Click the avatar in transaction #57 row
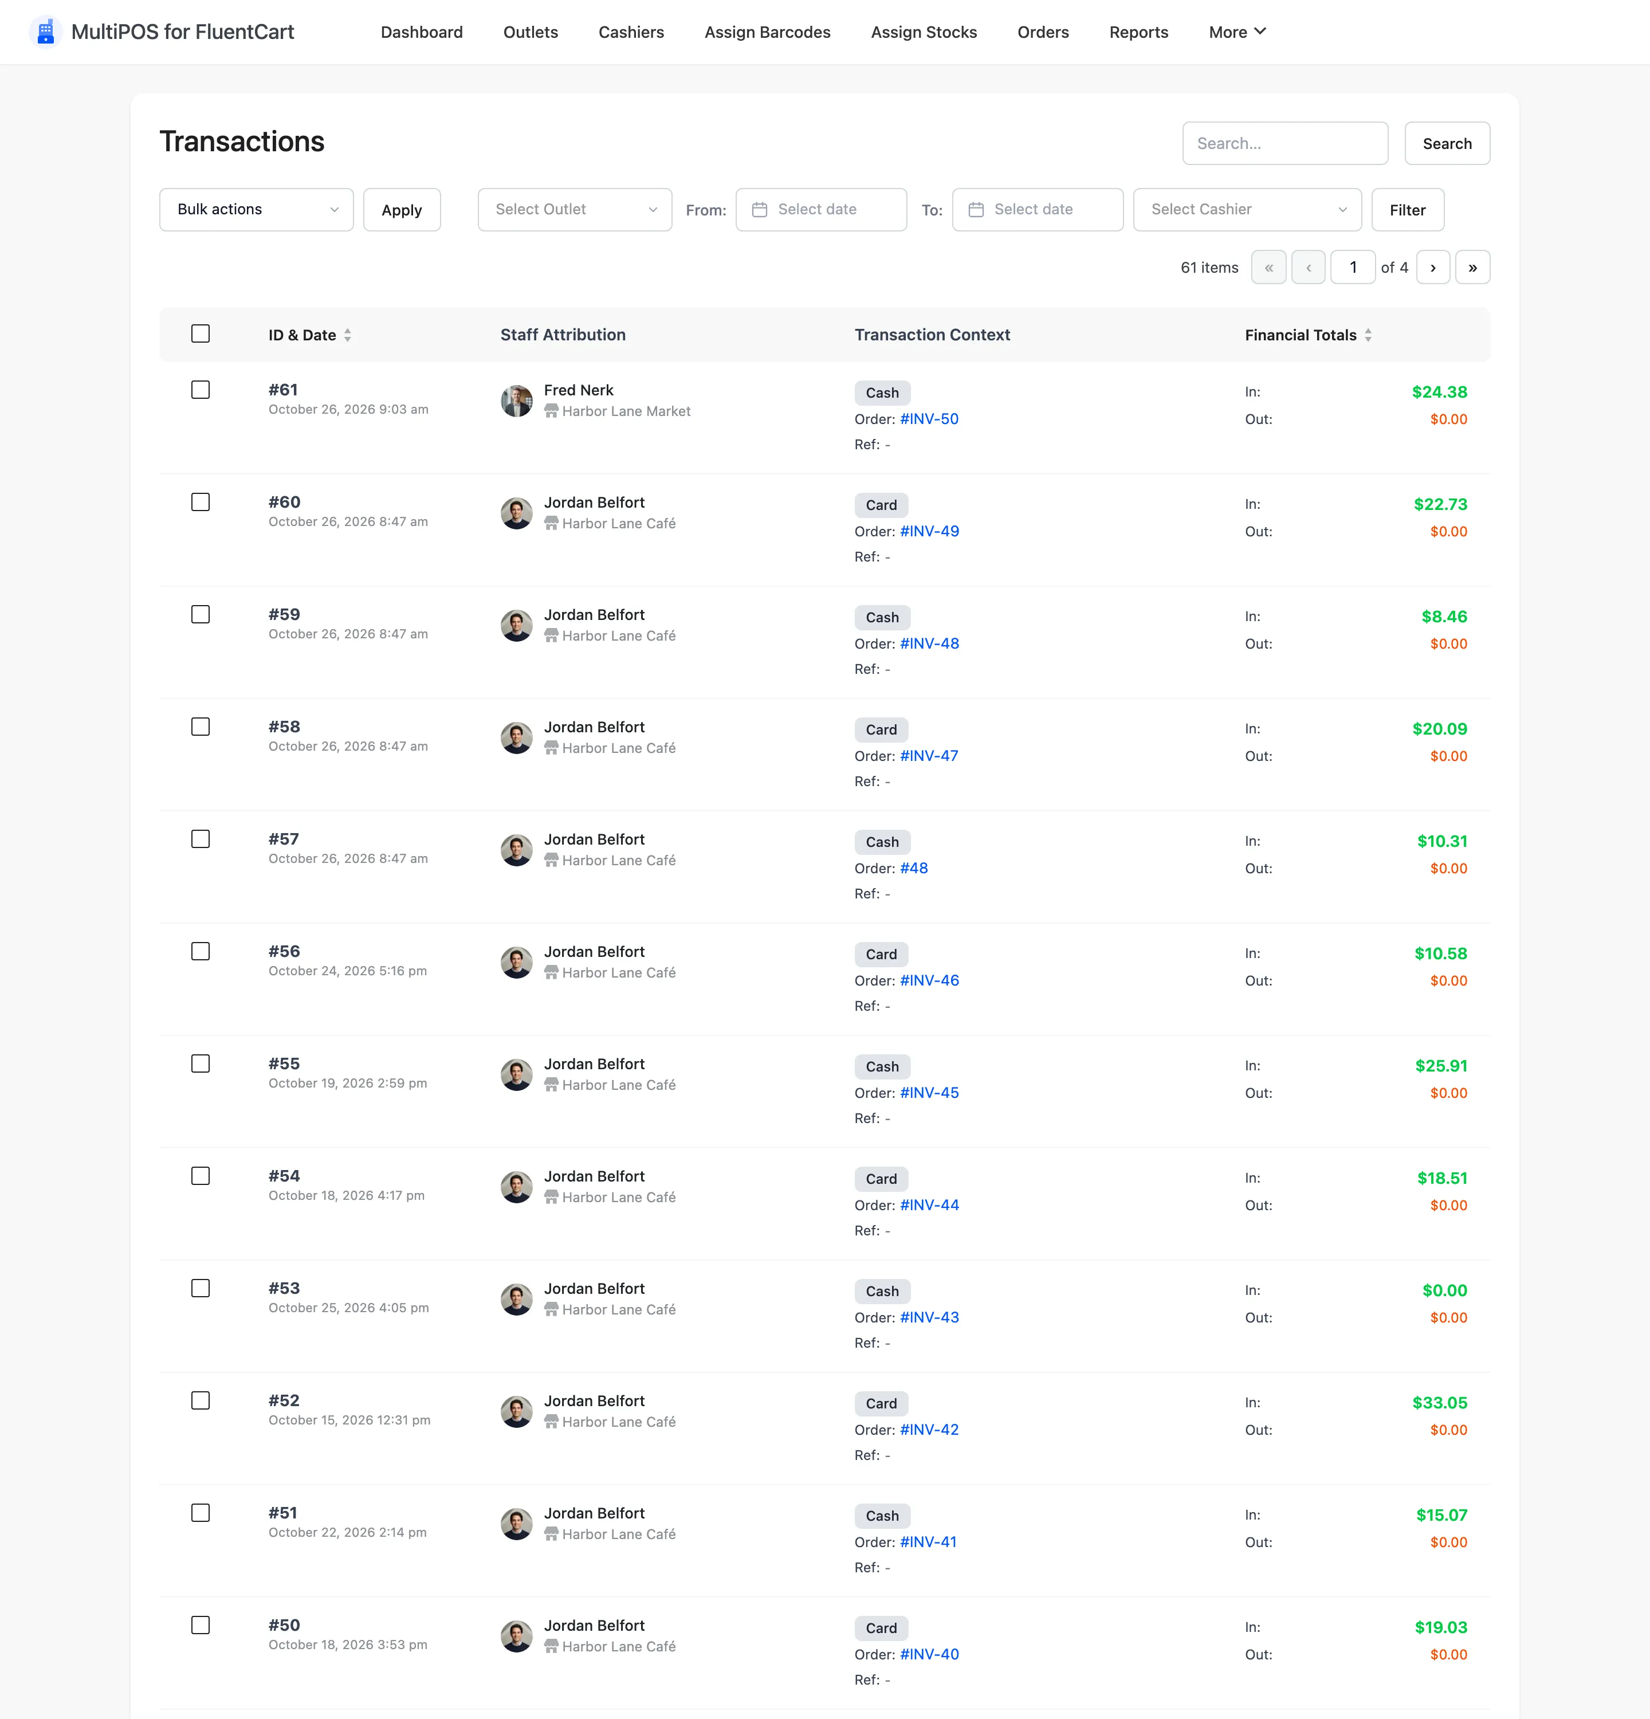The image size is (1650, 1719). 516,850
